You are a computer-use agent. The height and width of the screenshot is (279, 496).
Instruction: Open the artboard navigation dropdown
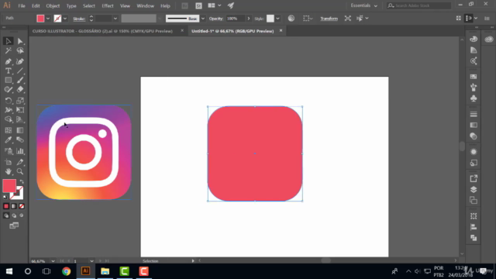click(91, 261)
